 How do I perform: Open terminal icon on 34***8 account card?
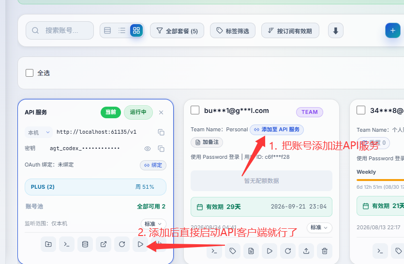[380, 251]
